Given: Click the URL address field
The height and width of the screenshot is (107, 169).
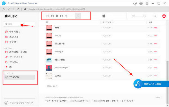Looking at the screenshot, I should [57, 9].
